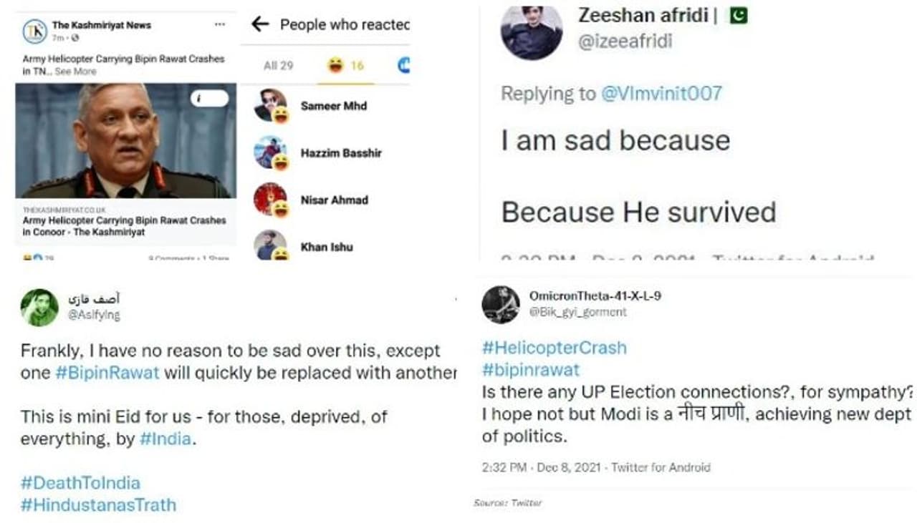Click The Kashmiriyat News page logo
This screenshot has height=523, width=917.
pos(34,31)
